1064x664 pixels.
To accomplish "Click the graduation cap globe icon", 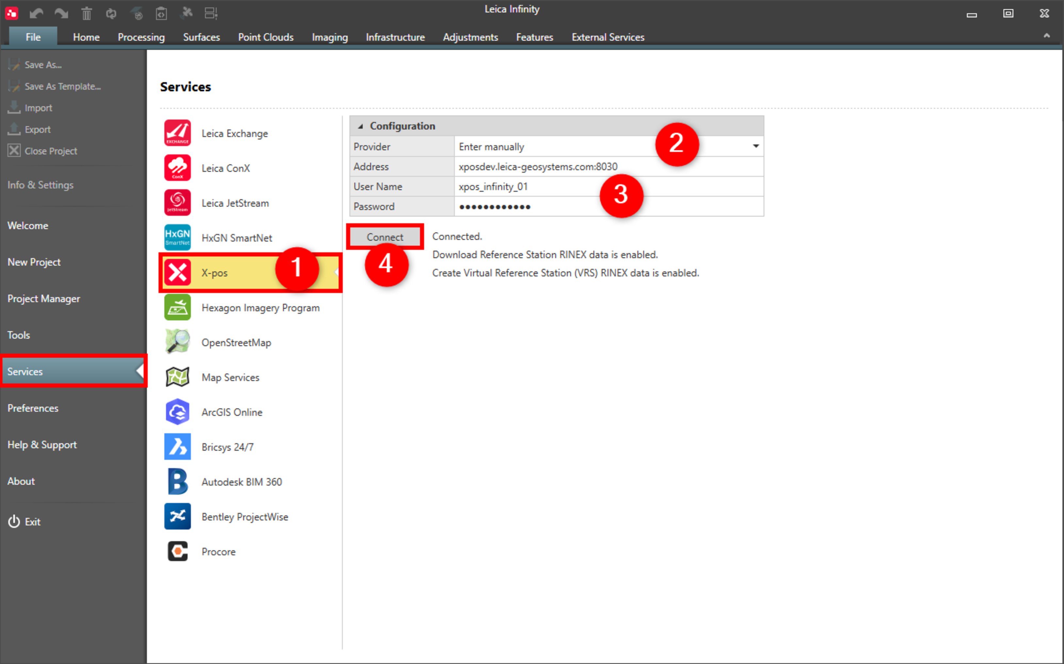I will point(137,14).
